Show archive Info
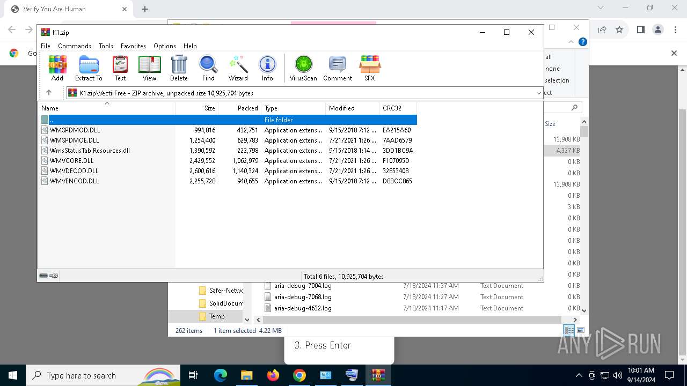This screenshot has width=687, height=386. pos(267,69)
